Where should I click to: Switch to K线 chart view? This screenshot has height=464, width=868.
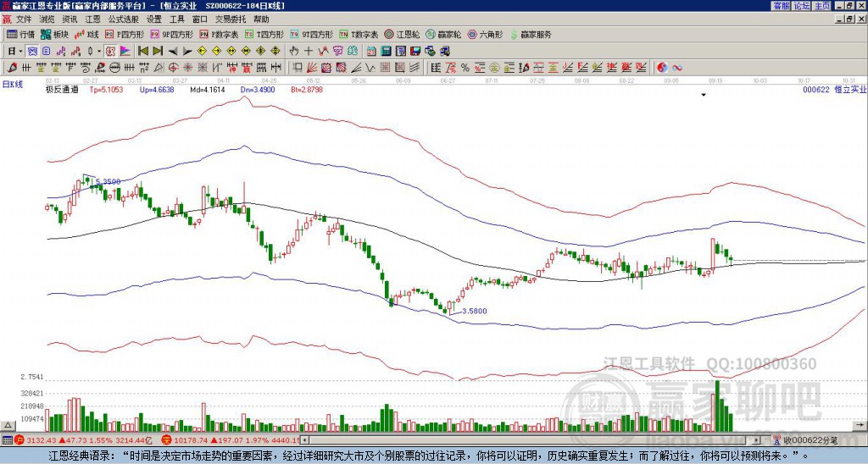(86, 34)
